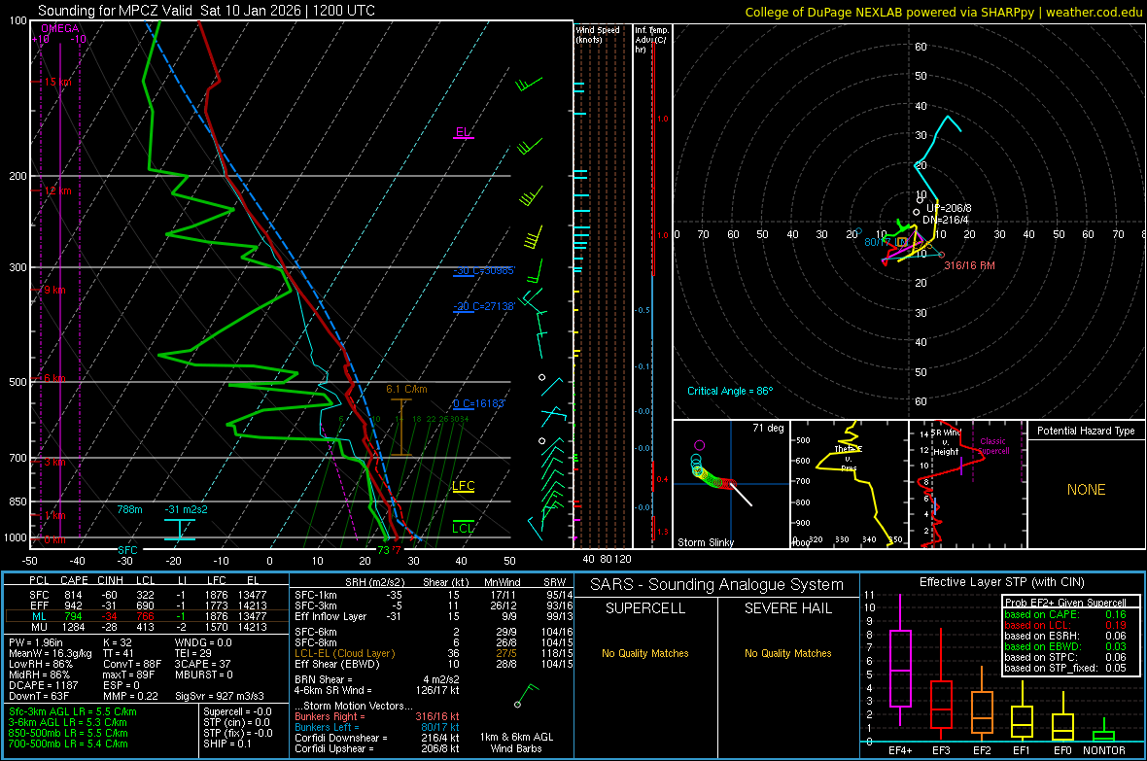Image resolution: width=1147 pixels, height=761 pixels.
Task: Click the OMEGA label on the skew-T
Action: tap(60, 28)
